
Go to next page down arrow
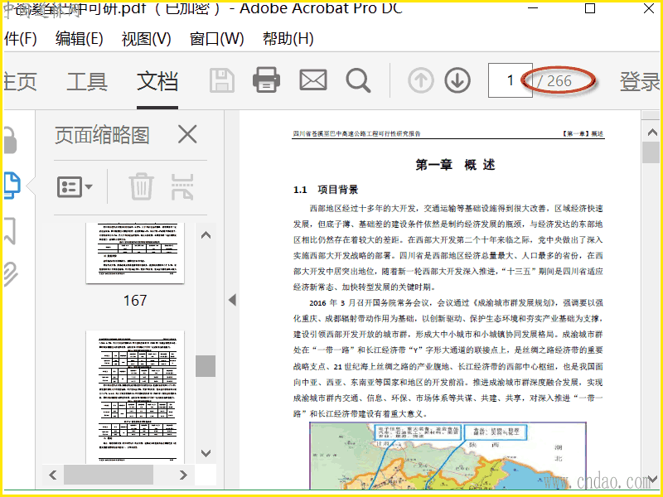pyautogui.click(x=457, y=80)
